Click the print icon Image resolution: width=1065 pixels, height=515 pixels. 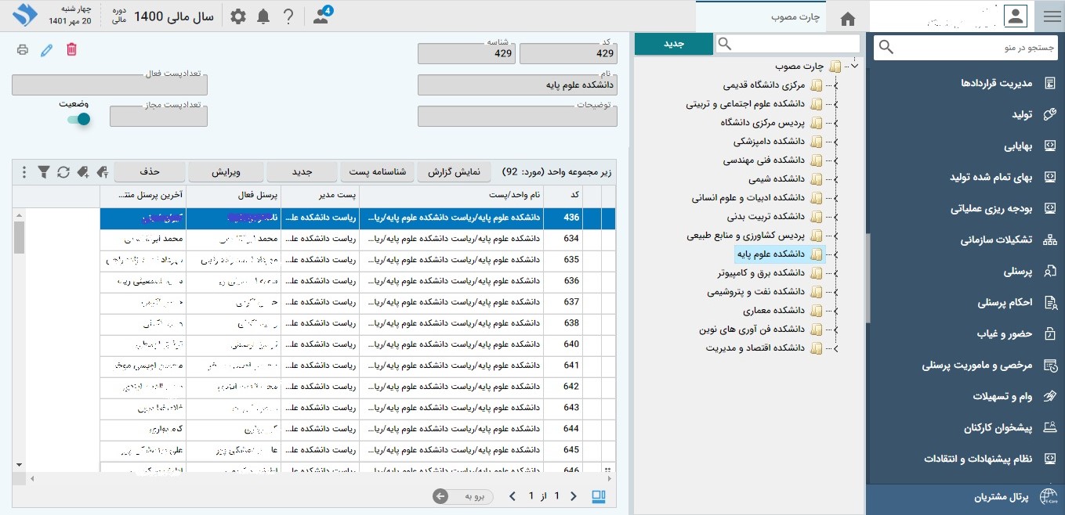coord(23,50)
